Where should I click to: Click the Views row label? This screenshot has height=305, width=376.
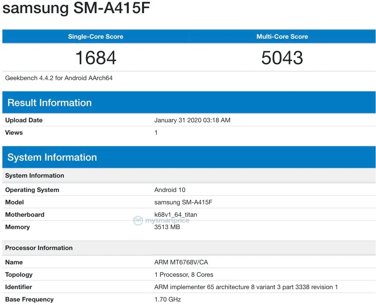coord(14,133)
